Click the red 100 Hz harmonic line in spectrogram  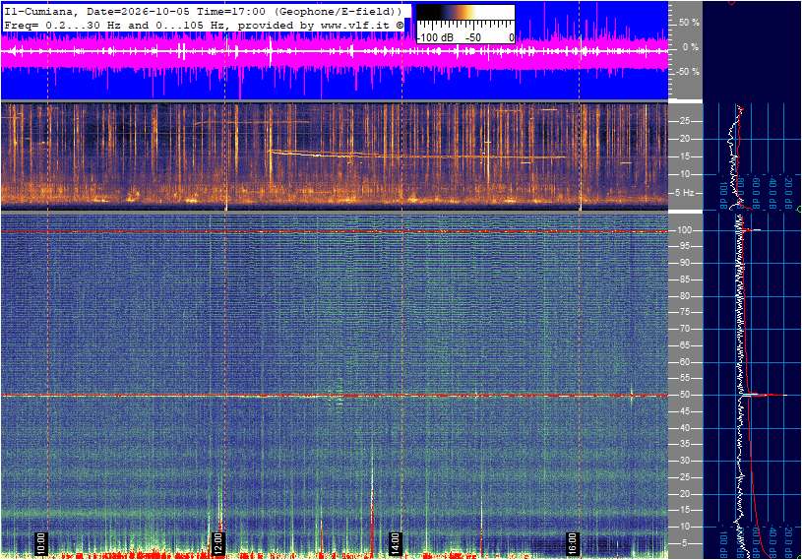[335, 231]
